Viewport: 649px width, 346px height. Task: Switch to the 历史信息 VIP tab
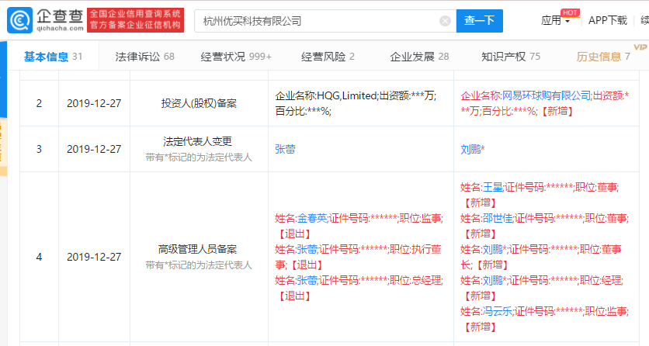coord(603,57)
